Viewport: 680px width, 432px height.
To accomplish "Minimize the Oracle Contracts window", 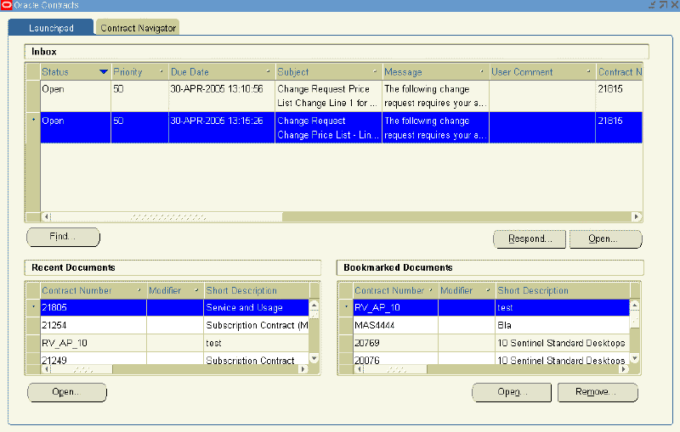I will pyautogui.click(x=652, y=5).
